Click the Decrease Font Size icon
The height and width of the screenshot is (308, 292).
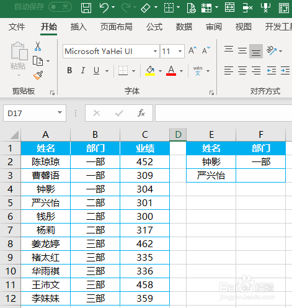[x=206, y=50]
